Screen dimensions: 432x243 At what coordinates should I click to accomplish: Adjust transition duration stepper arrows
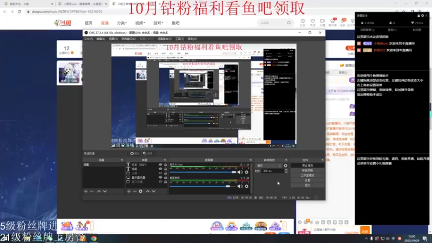point(286,171)
